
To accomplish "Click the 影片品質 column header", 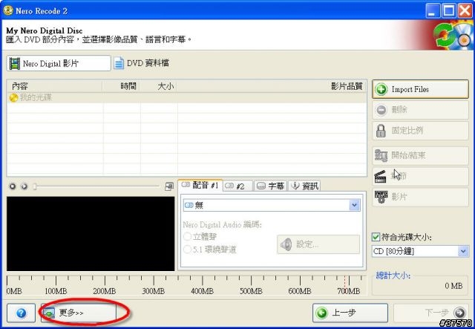I will point(272,86).
